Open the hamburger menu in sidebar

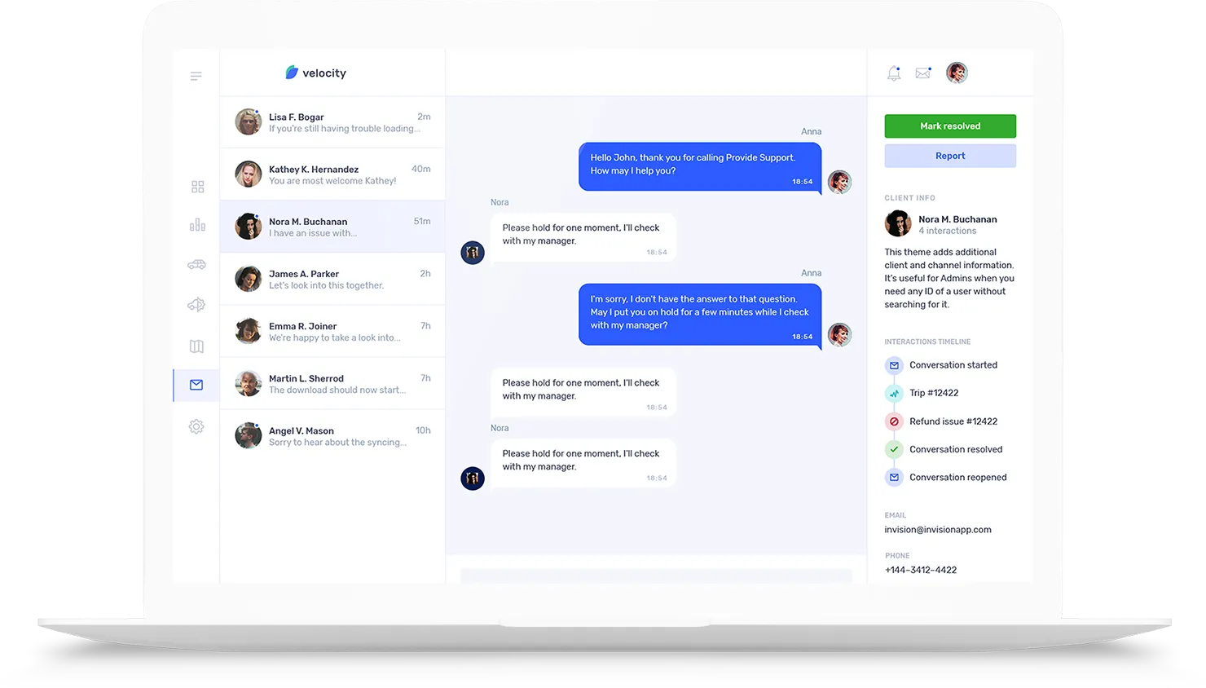coord(196,77)
